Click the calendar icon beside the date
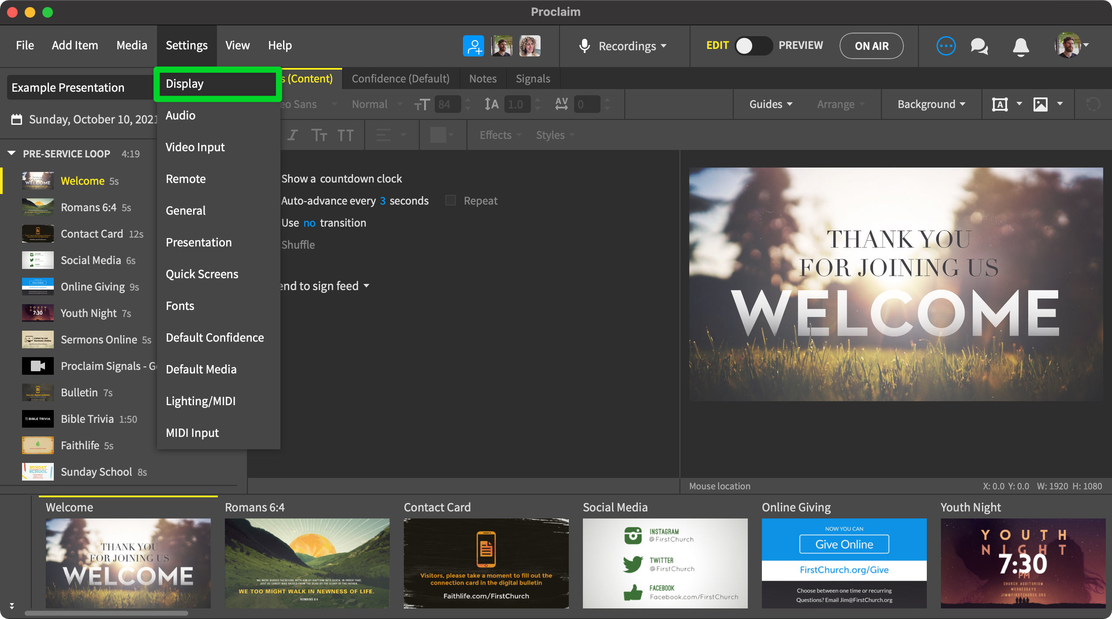This screenshot has width=1112, height=619. click(16, 119)
